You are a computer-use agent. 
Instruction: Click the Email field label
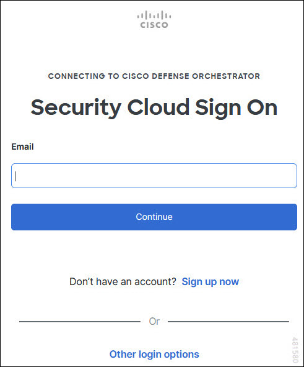(23, 147)
